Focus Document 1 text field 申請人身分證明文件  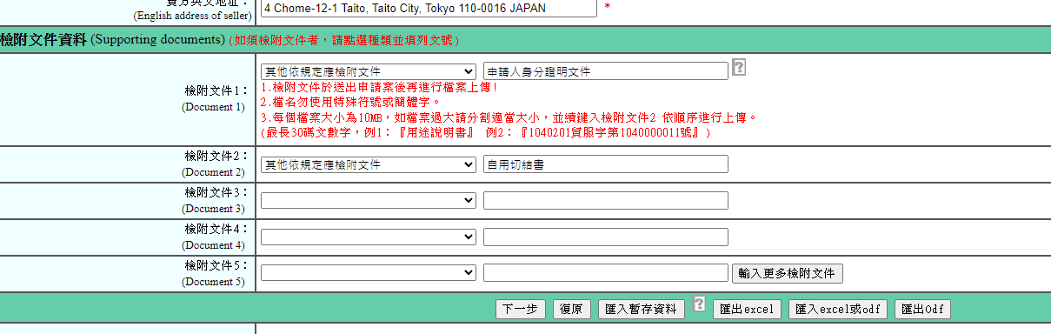(606, 71)
